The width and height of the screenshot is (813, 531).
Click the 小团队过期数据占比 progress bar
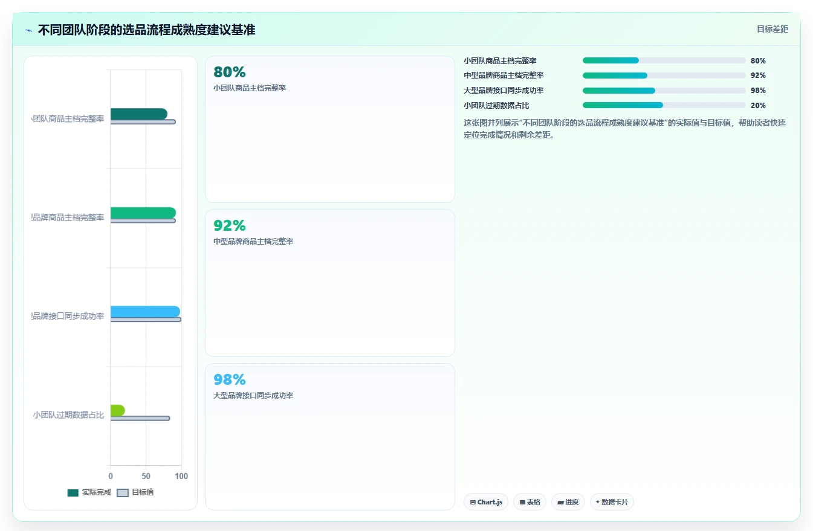(664, 105)
